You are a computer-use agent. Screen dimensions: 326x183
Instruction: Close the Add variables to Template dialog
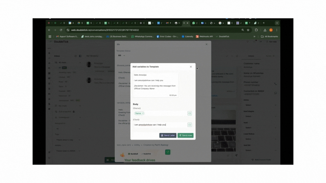(191, 67)
